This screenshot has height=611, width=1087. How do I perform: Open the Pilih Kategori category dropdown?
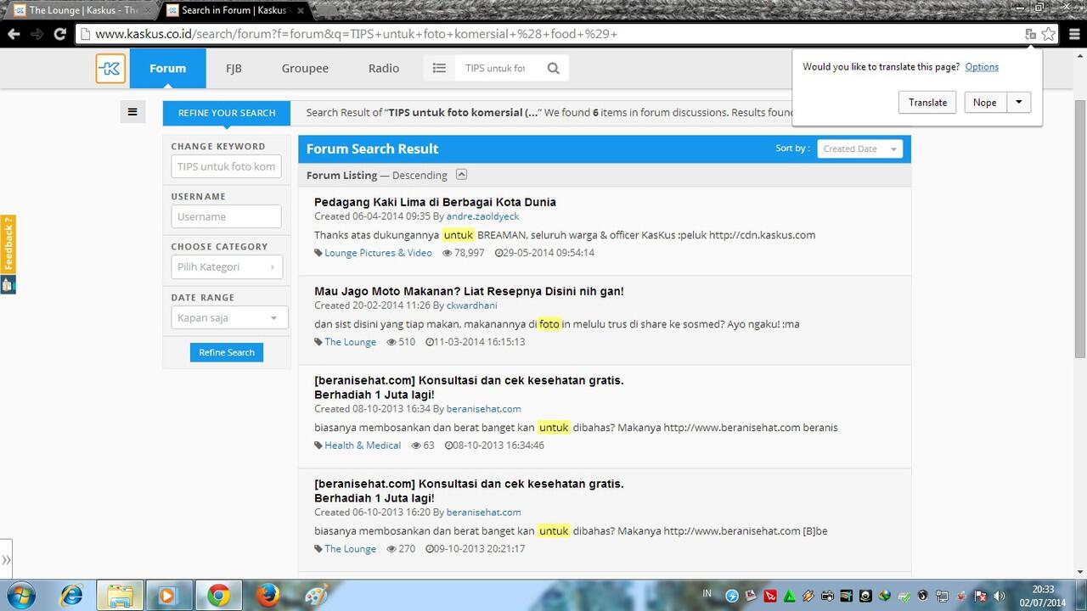tap(227, 266)
